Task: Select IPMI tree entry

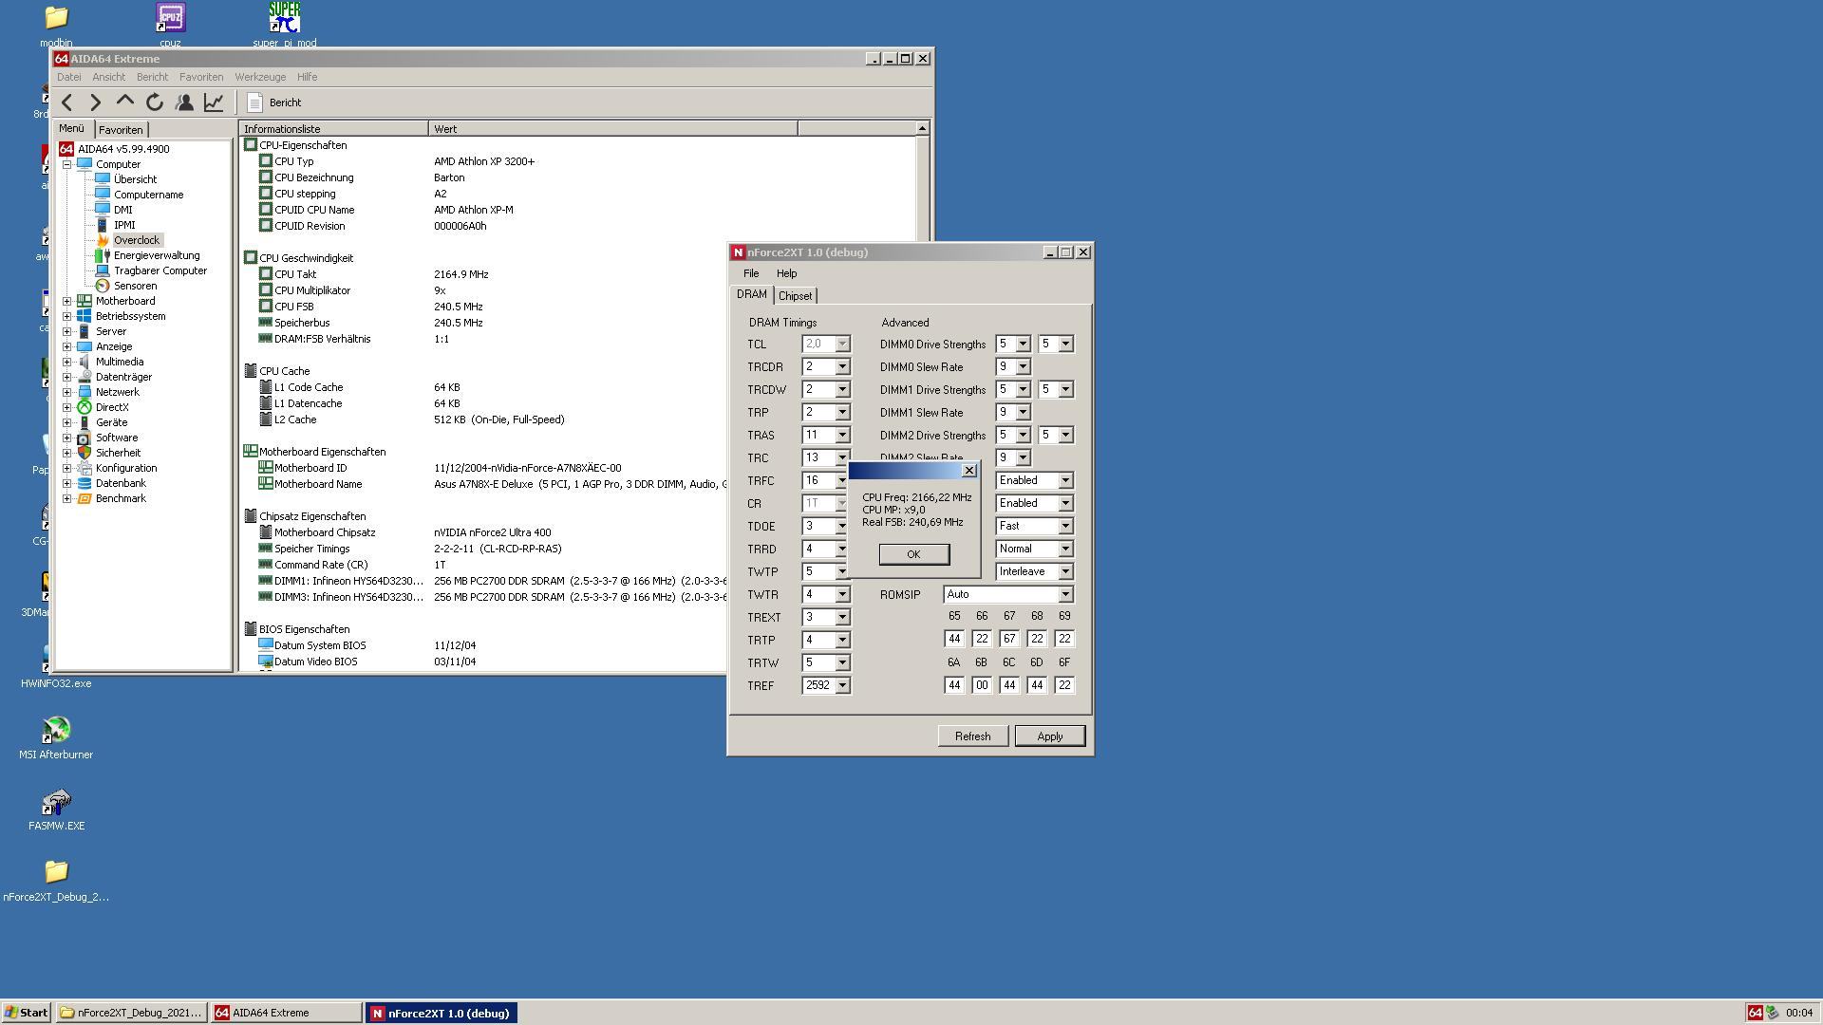Action: [x=124, y=225]
